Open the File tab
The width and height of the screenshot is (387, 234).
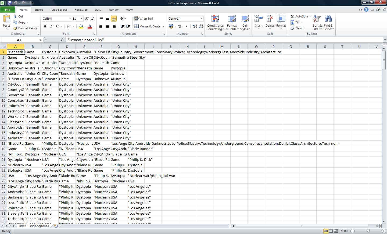(x=8, y=10)
